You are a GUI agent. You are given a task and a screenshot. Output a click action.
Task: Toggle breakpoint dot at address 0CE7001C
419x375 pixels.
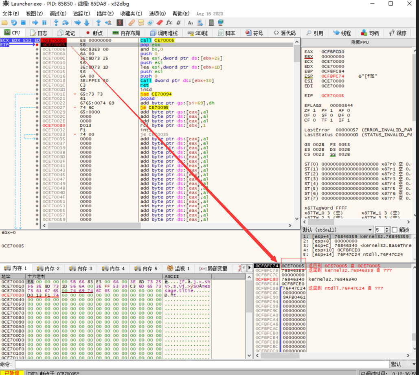tap(37, 85)
